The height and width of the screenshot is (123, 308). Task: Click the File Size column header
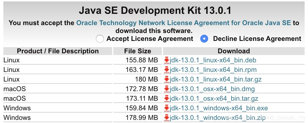click(x=138, y=51)
